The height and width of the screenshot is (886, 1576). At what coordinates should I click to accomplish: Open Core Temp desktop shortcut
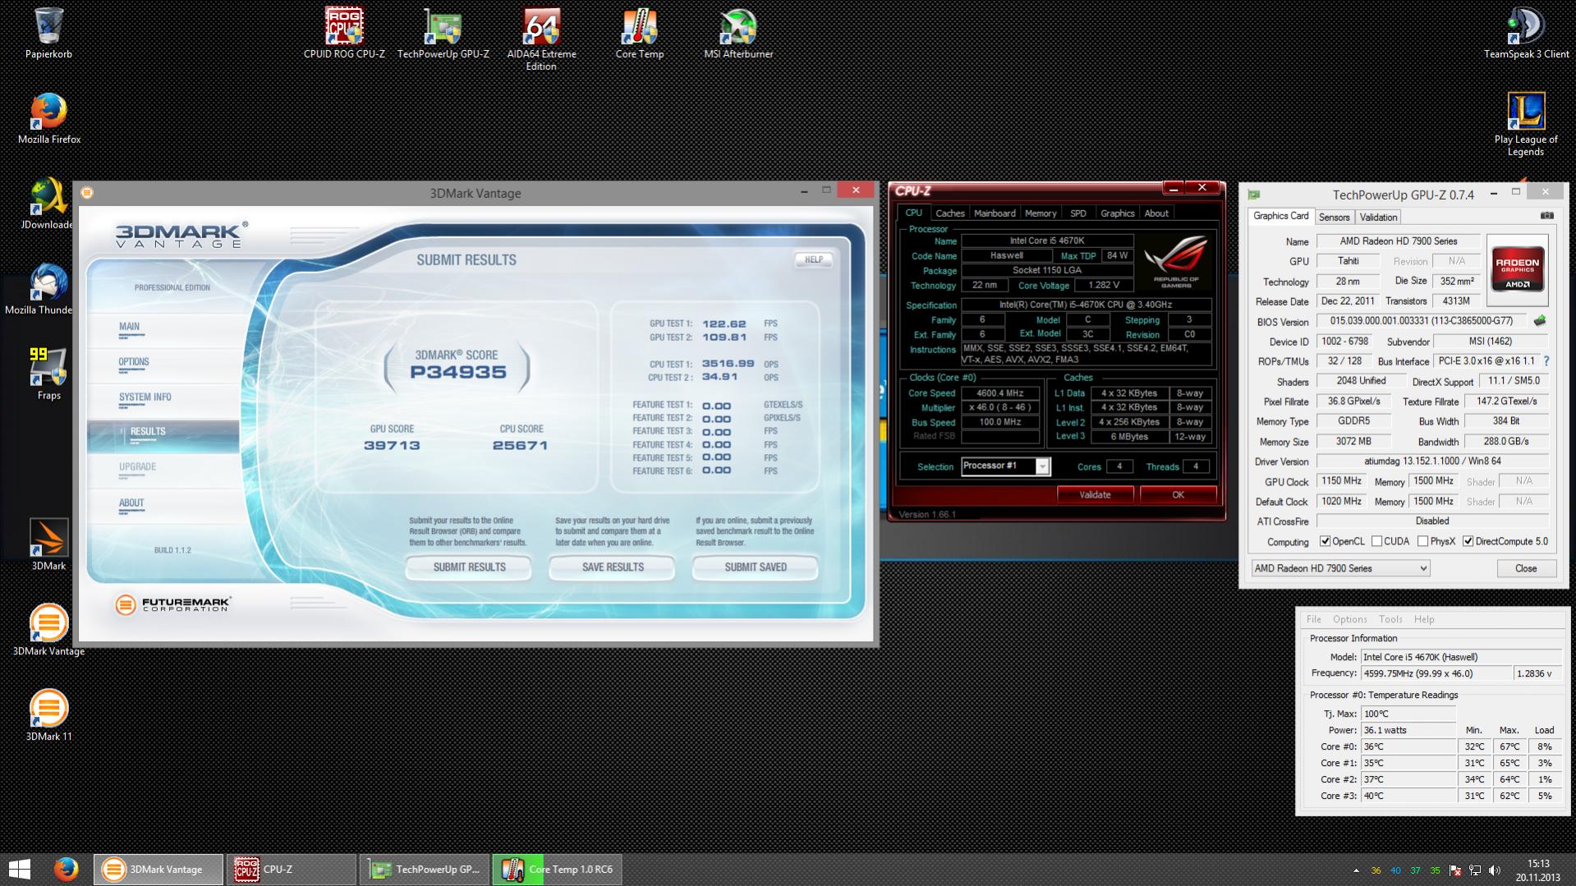coord(639,33)
